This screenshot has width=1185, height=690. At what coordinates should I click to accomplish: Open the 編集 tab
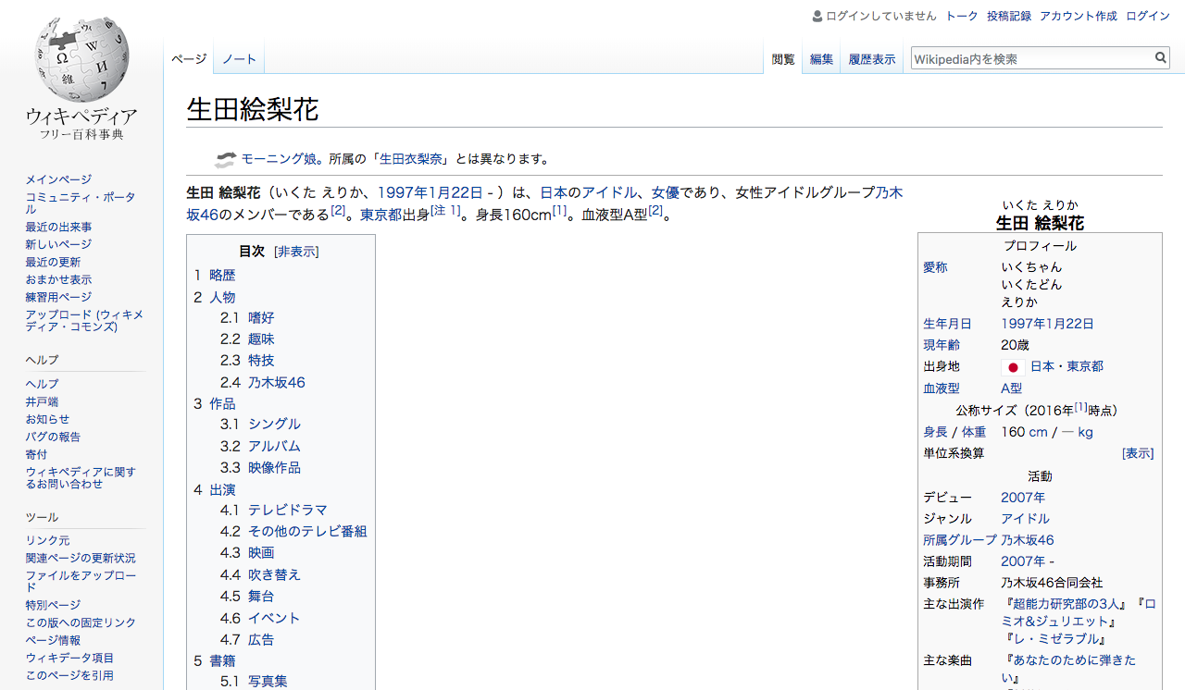click(822, 59)
